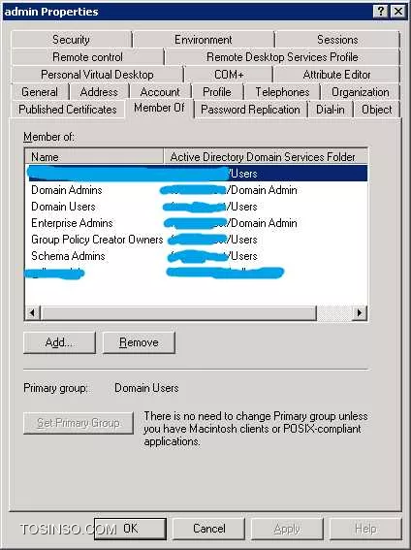Click the Name column header
Screen dimensions: 411x550
pyautogui.click(x=94, y=157)
